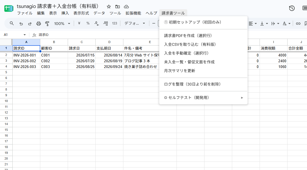Run ① 初期セットアップ(初回のみ)
The image size is (307, 170).
(x=203, y=22)
